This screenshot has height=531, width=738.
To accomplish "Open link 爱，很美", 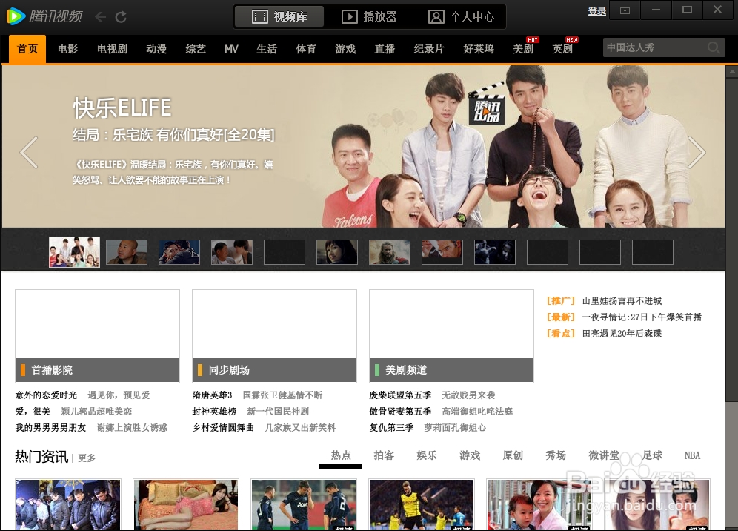I will click(x=33, y=412).
